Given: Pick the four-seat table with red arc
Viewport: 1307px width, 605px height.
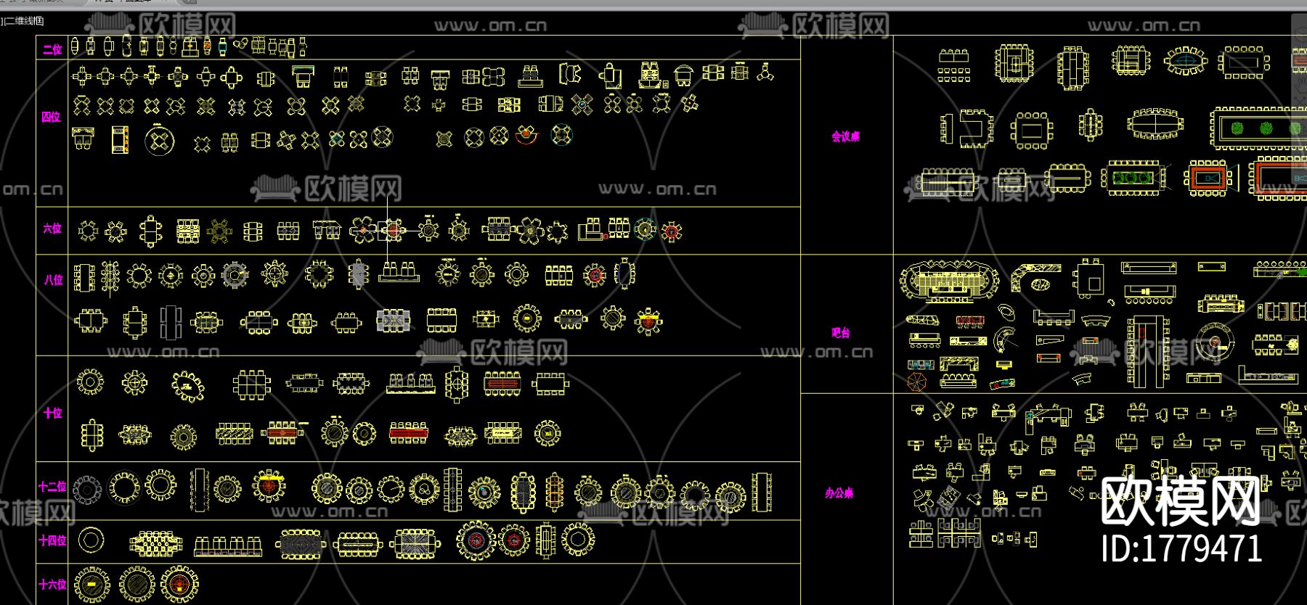Looking at the screenshot, I should [528, 134].
